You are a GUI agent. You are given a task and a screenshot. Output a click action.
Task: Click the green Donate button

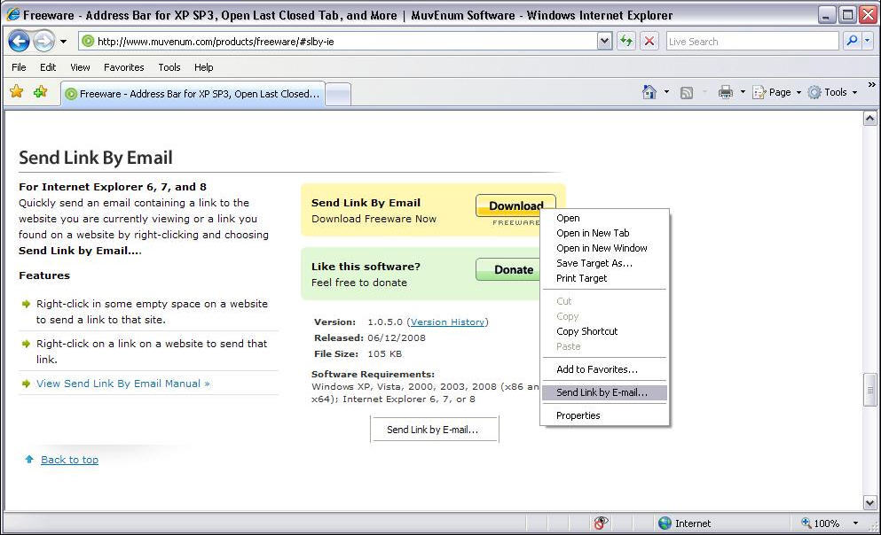pos(508,270)
